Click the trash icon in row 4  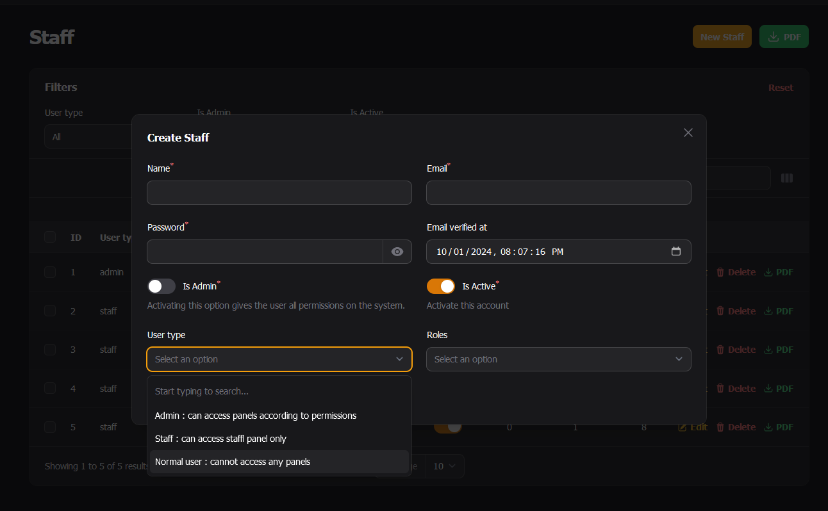coord(720,389)
